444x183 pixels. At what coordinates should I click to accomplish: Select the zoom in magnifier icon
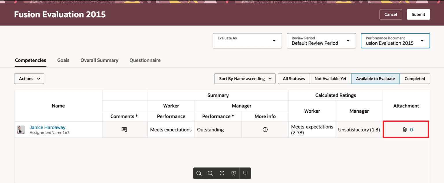tap(210, 173)
